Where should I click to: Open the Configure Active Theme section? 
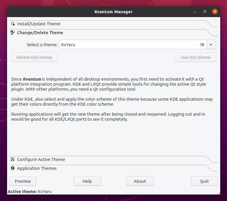(x=113, y=159)
